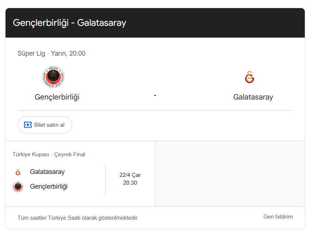Click the 22/4 Çar date text
Screen dimensions: 314x230
pos(130,175)
